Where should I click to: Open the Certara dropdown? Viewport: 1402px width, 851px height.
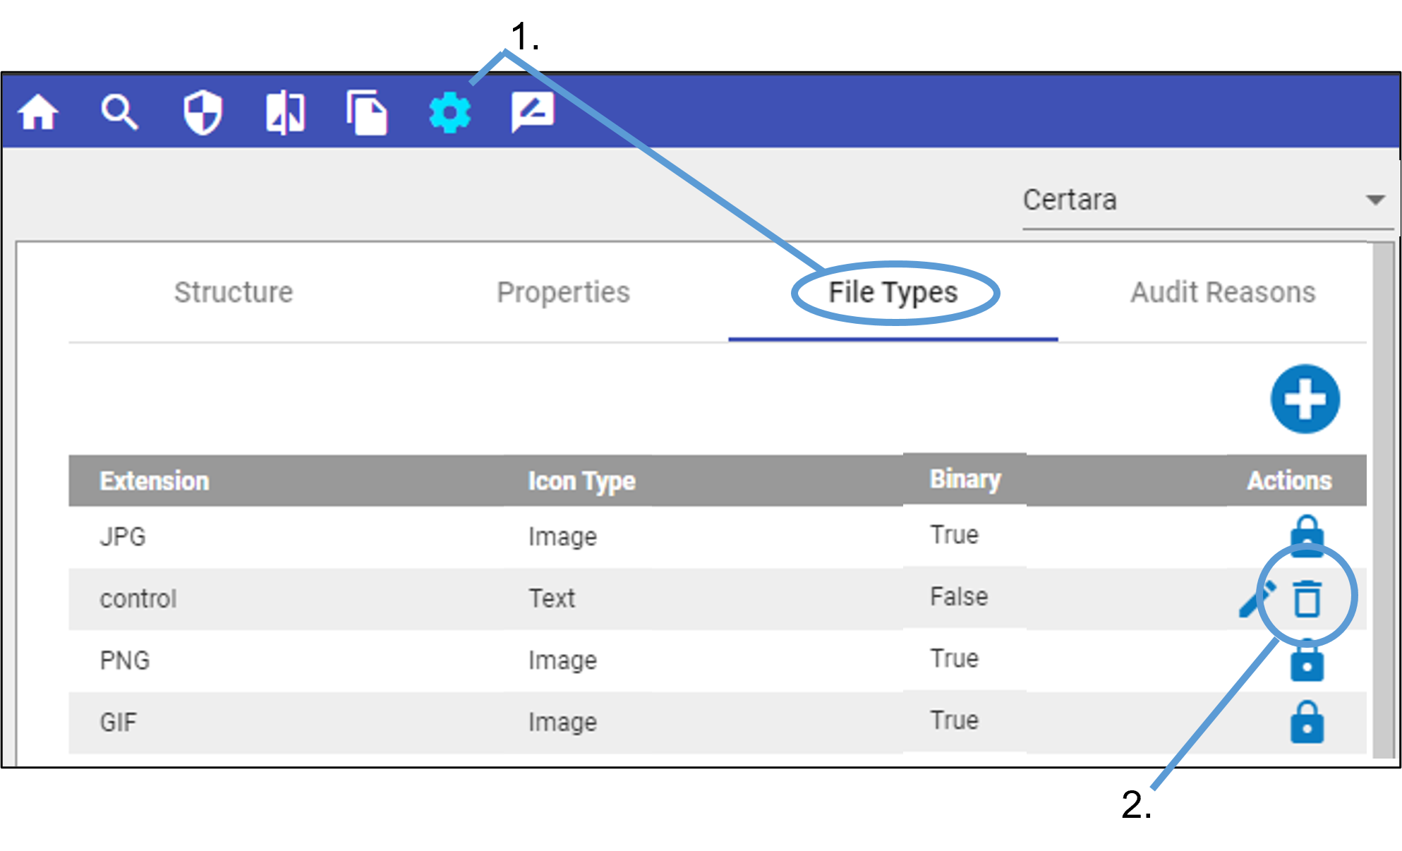click(x=1207, y=200)
